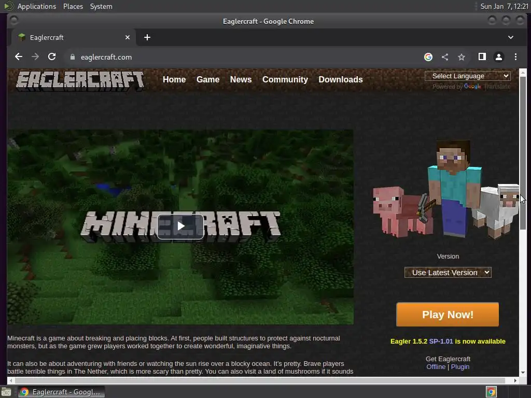
Task: Click the scroll right arrow
Action: [x=515, y=381]
